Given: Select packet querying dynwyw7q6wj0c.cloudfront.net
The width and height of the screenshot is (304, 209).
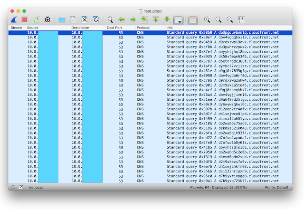Looking at the screenshot, I should pos(150,104).
